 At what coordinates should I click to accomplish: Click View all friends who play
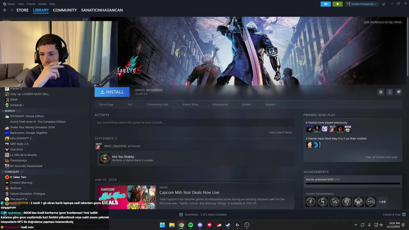click(x=382, y=157)
